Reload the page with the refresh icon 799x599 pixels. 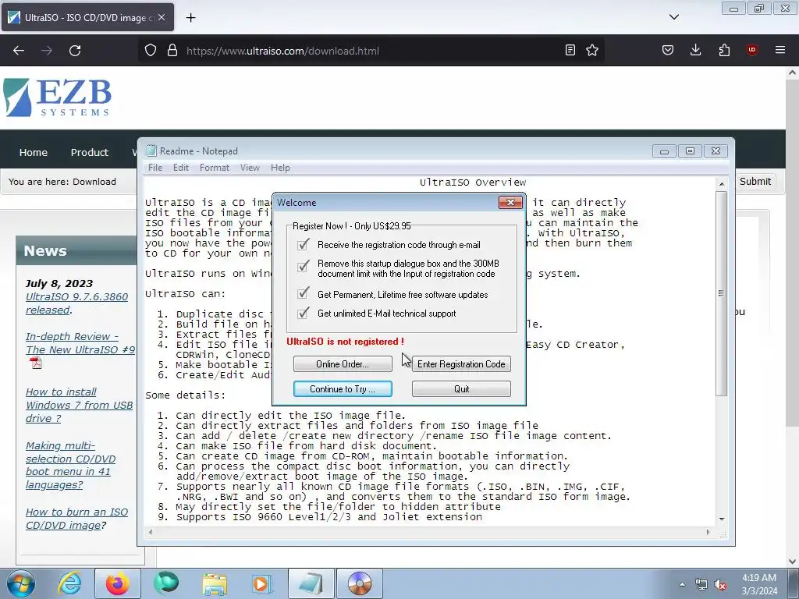75,51
